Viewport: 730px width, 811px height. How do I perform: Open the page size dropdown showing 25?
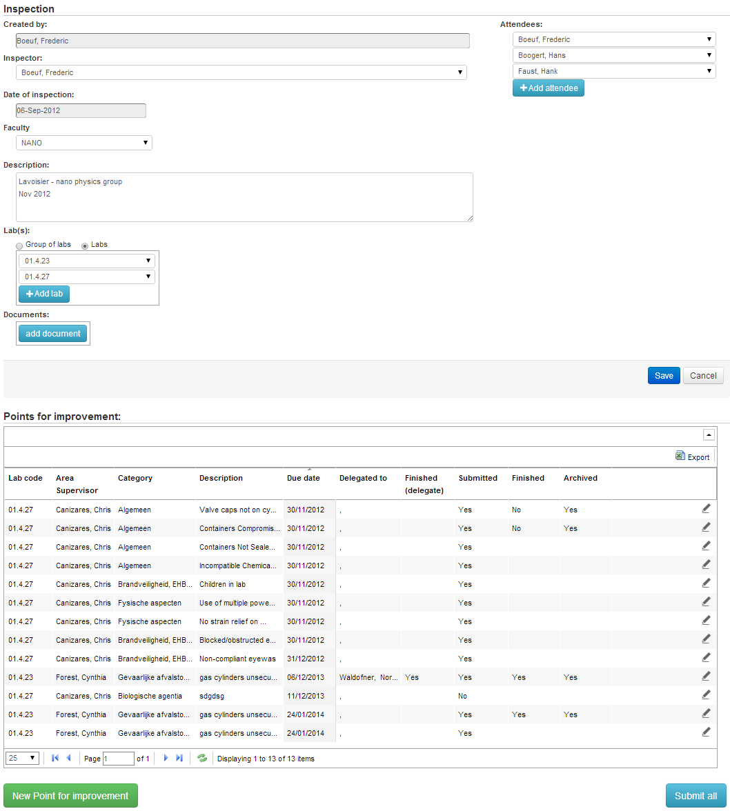coord(22,759)
